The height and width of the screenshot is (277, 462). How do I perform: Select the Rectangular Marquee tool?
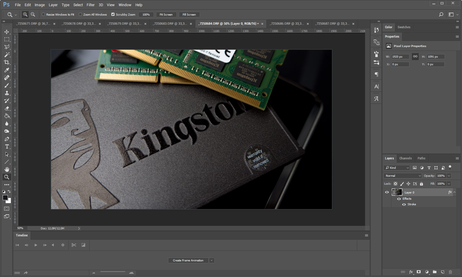tap(7, 39)
